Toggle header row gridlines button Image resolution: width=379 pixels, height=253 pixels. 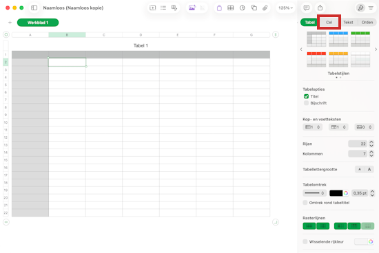pos(354,226)
